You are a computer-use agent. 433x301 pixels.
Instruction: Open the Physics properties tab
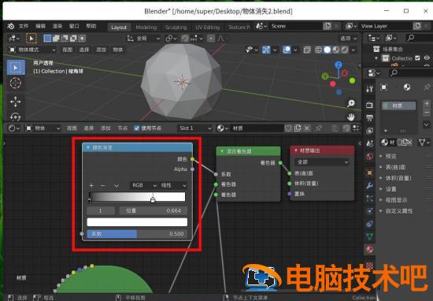(369, 211)
